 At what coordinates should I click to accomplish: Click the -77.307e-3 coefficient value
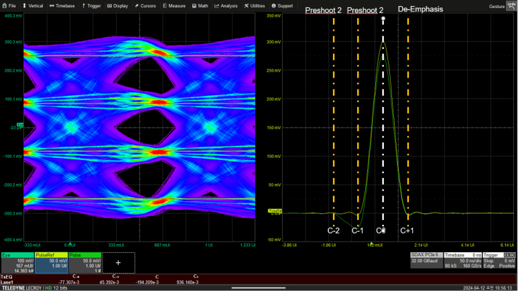pos(69,282)
